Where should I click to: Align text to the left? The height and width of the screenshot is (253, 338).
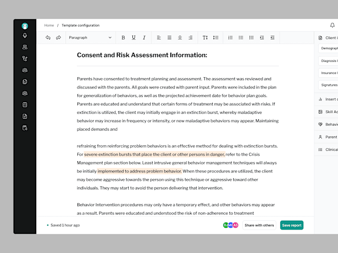point(159,37)
